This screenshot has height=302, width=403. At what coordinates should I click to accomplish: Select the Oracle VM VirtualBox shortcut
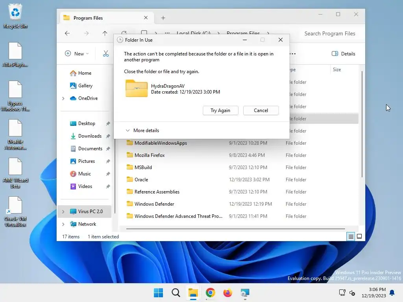coord(15,211)
